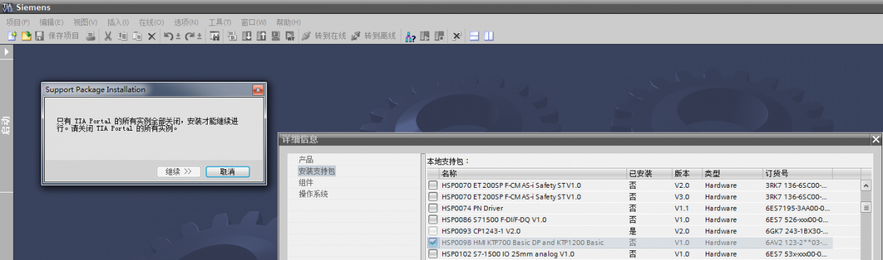
Task: Sort by 版本 column header
Action: [687, 173]
